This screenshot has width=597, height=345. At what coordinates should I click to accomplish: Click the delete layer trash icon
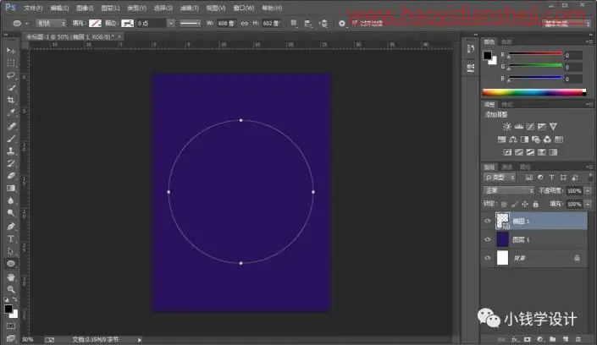point(578,339)
